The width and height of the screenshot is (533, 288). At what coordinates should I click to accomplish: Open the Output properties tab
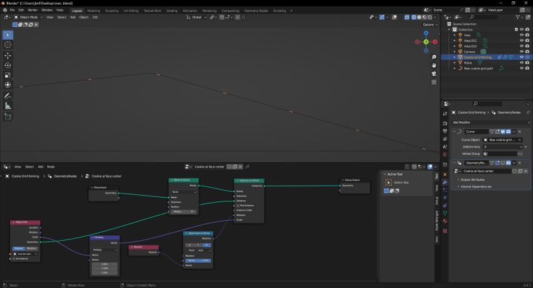coord(445,131)
